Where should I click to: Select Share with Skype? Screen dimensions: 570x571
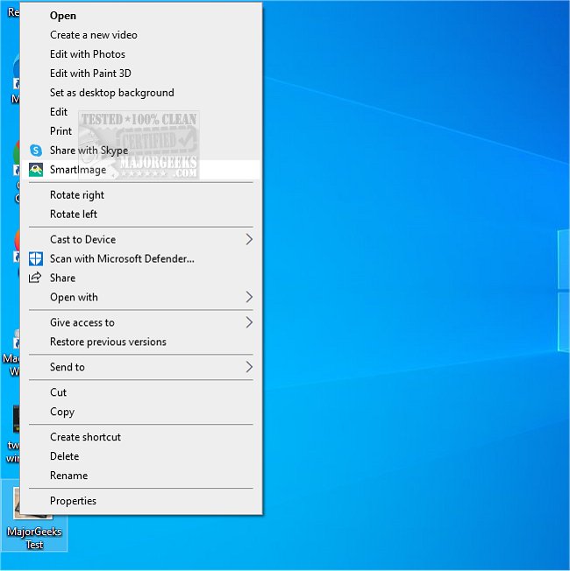141,150
